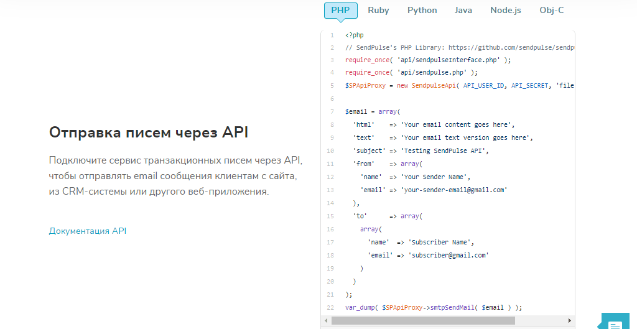Viewport: 637px width, 329px height.
Task: Click the 'api/sendpulseInterface.php' require line
Action: coord(428,60)
